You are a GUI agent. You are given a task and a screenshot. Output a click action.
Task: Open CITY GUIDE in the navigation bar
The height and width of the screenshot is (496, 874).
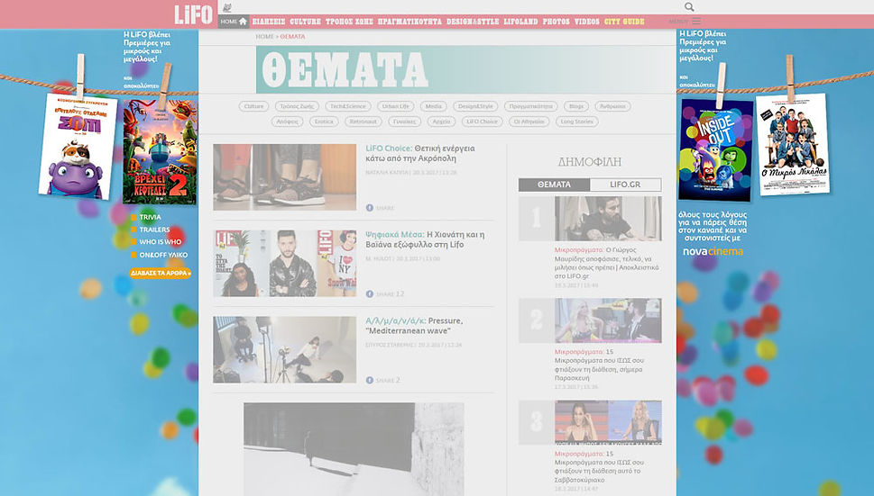click(624, 22)
